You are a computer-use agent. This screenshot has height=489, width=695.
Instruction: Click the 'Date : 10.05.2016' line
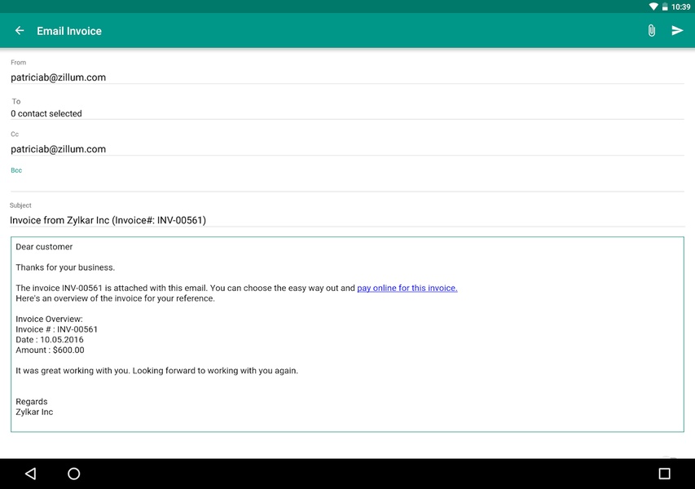point(49,340)
